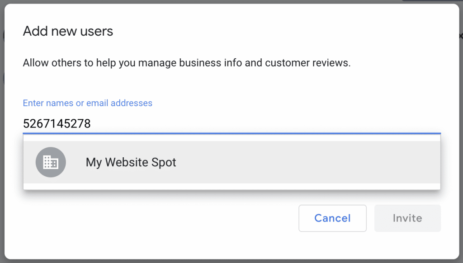
Task: Click the Invite button
Action: coord(407,218)
